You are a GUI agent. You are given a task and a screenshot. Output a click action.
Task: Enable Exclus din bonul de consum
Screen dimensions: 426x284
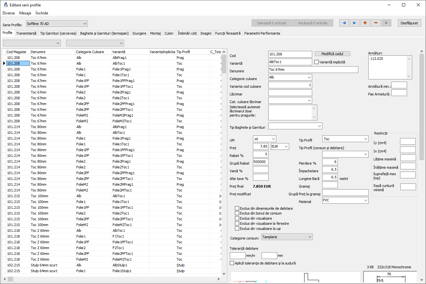[237, 213]
